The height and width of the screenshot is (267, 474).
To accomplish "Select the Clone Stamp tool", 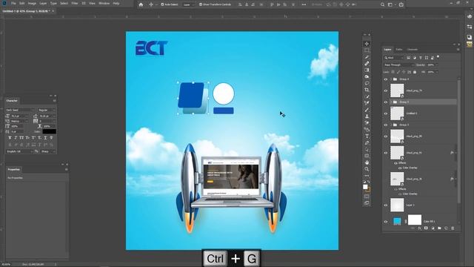I will [367, 116].
